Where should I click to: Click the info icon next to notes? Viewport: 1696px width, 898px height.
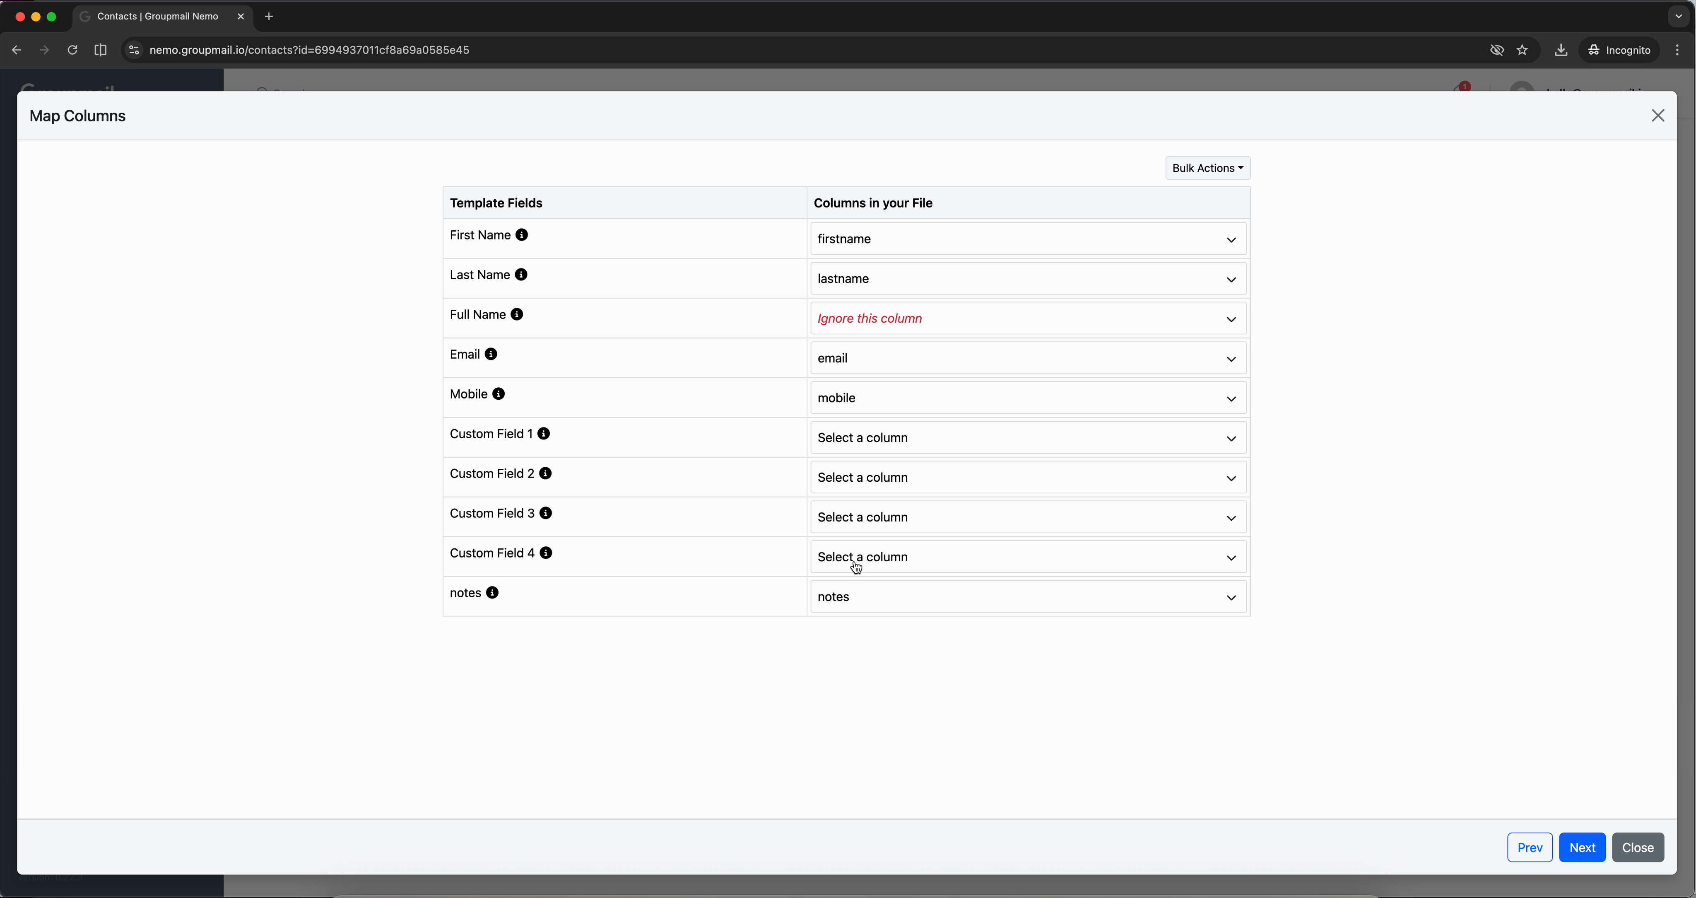point(492,592)
